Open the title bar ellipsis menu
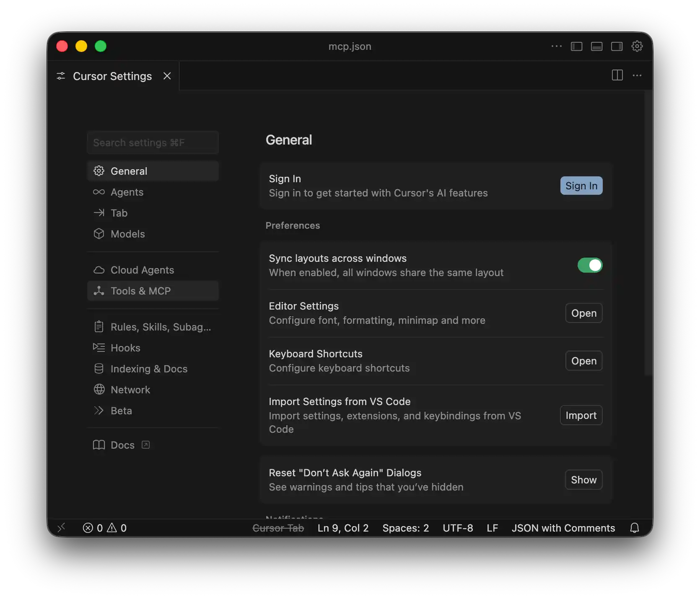 point(556,46)
